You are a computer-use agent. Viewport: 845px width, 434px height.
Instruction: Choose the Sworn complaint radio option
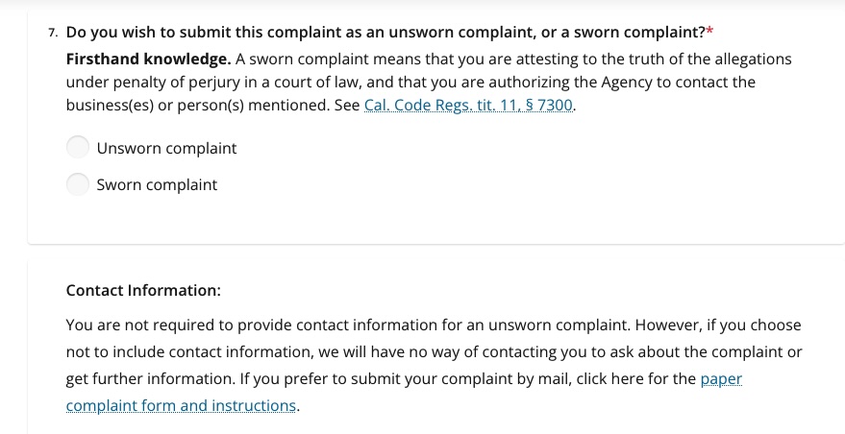tap(78, 184)
